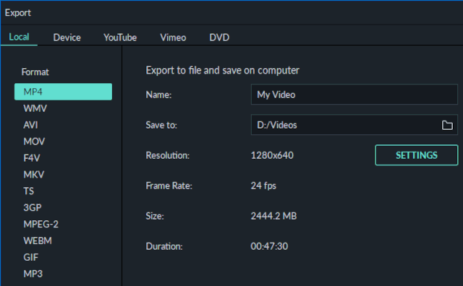Viewport: 463px width, 286px height.
Task: Choose GIF as export format
Action: tap(30, 257)
